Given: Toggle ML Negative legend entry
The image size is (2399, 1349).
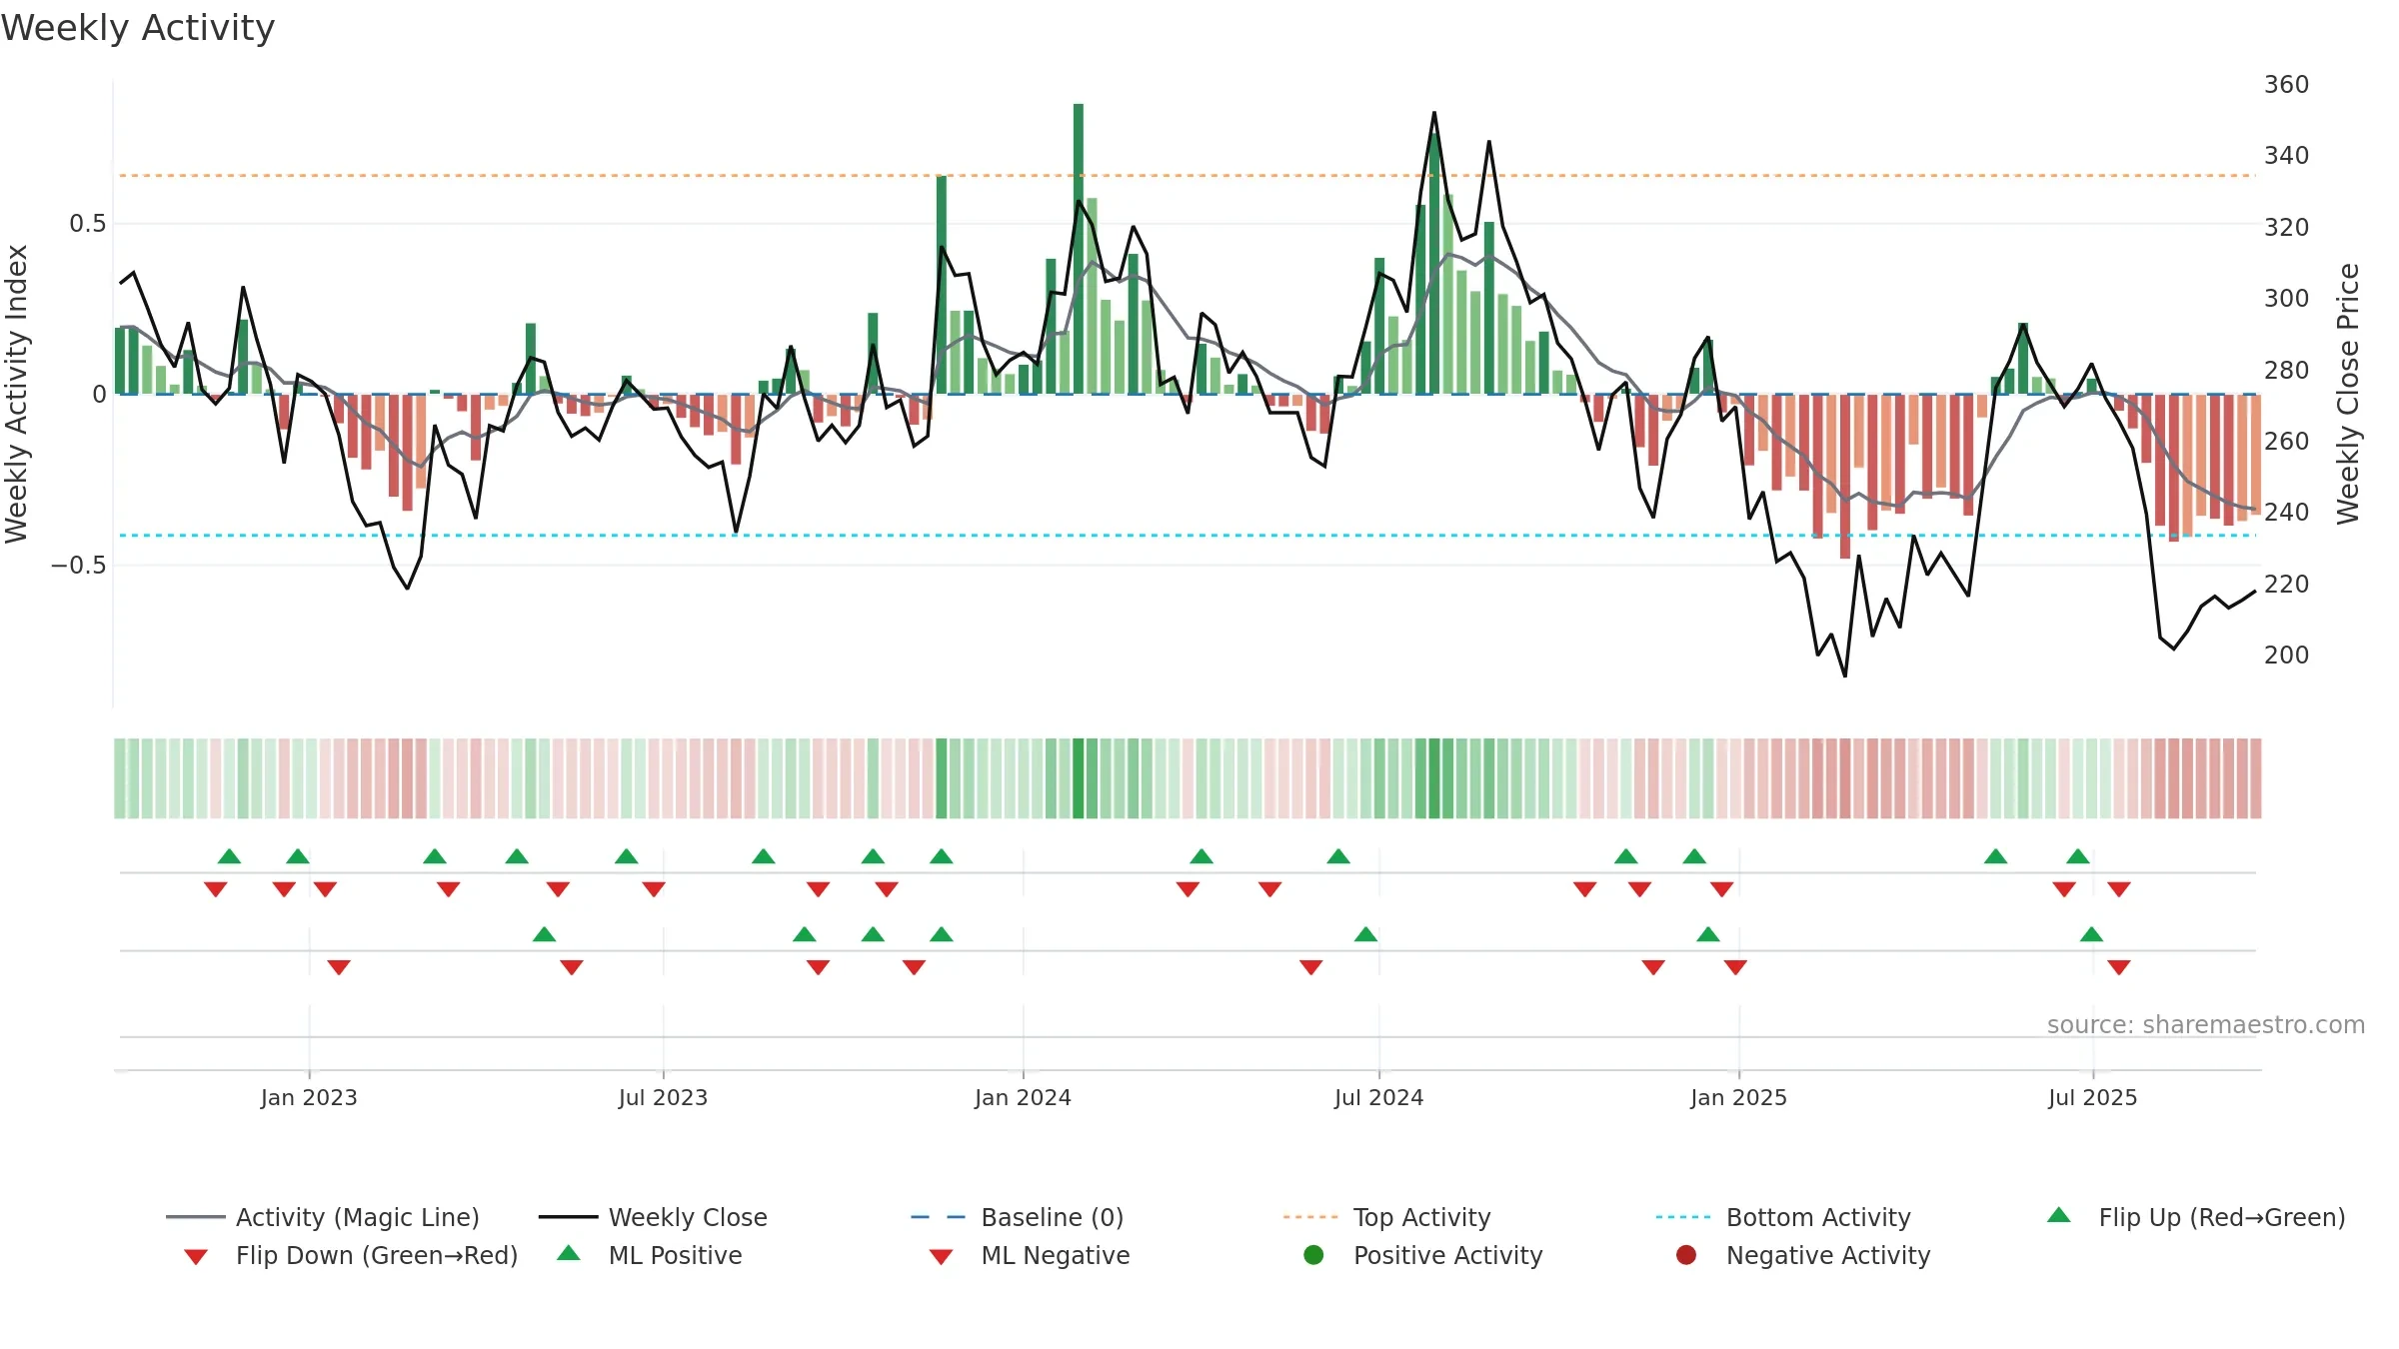Looking at the screenshot, I should (x=1029, y=1255).
